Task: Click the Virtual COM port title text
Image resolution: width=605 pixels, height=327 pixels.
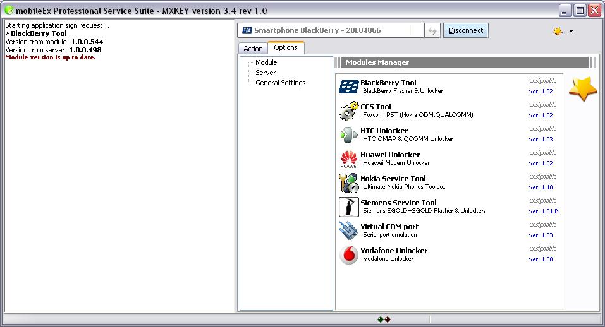Action: [x=389, y=227]
